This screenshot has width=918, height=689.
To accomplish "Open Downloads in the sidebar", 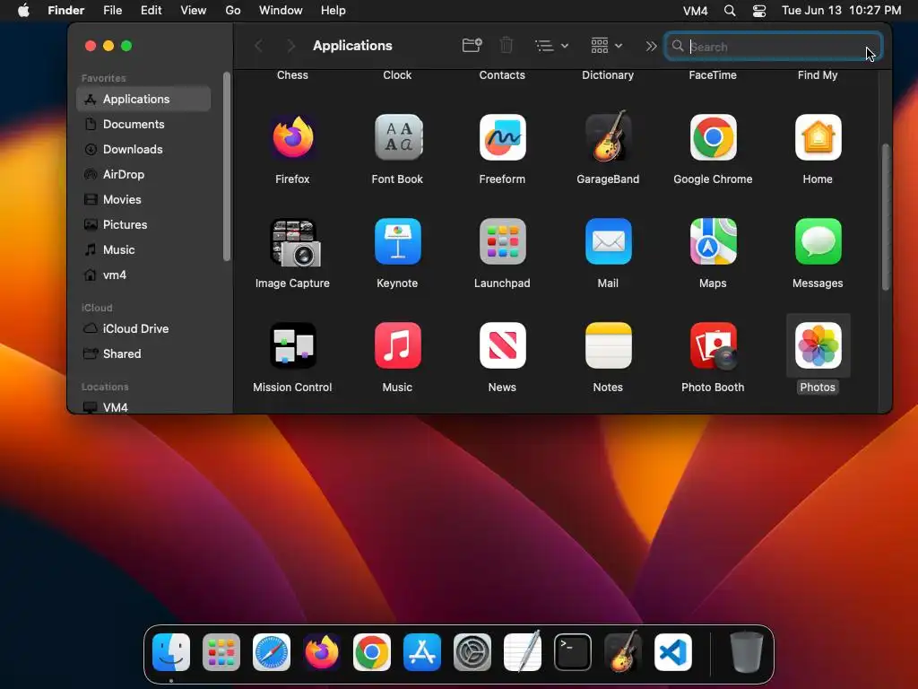I will tap(143, 150).
